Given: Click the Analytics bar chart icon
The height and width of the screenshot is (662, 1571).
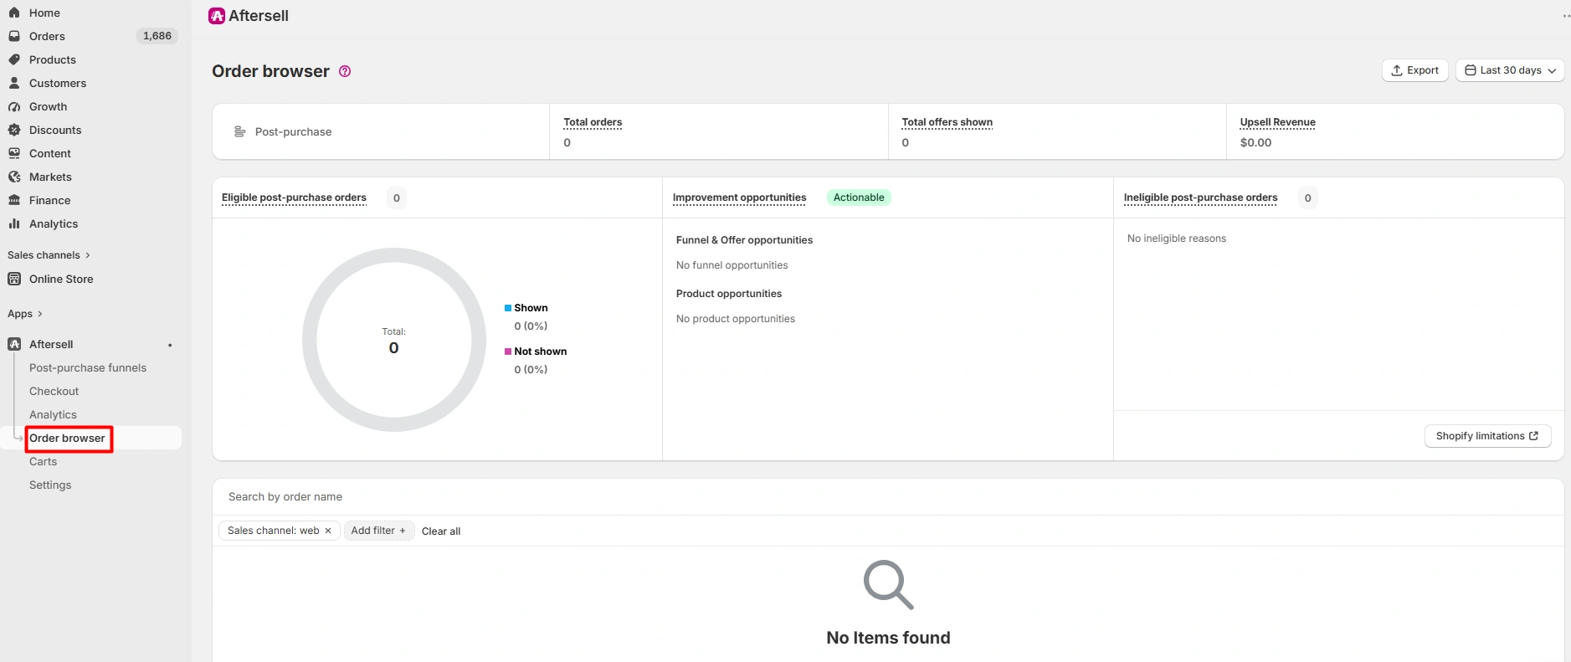Looking at the screenshot, I should (x=14, y=223).
